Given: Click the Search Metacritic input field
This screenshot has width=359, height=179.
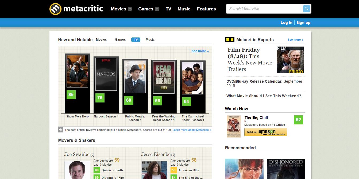Looking at the screenshot, I should coord(265,9).
